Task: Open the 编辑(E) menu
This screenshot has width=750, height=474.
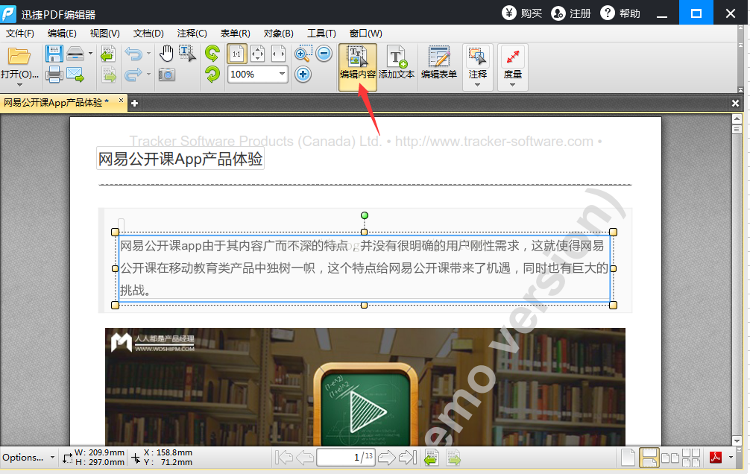Action: click(x=62, y=34)
